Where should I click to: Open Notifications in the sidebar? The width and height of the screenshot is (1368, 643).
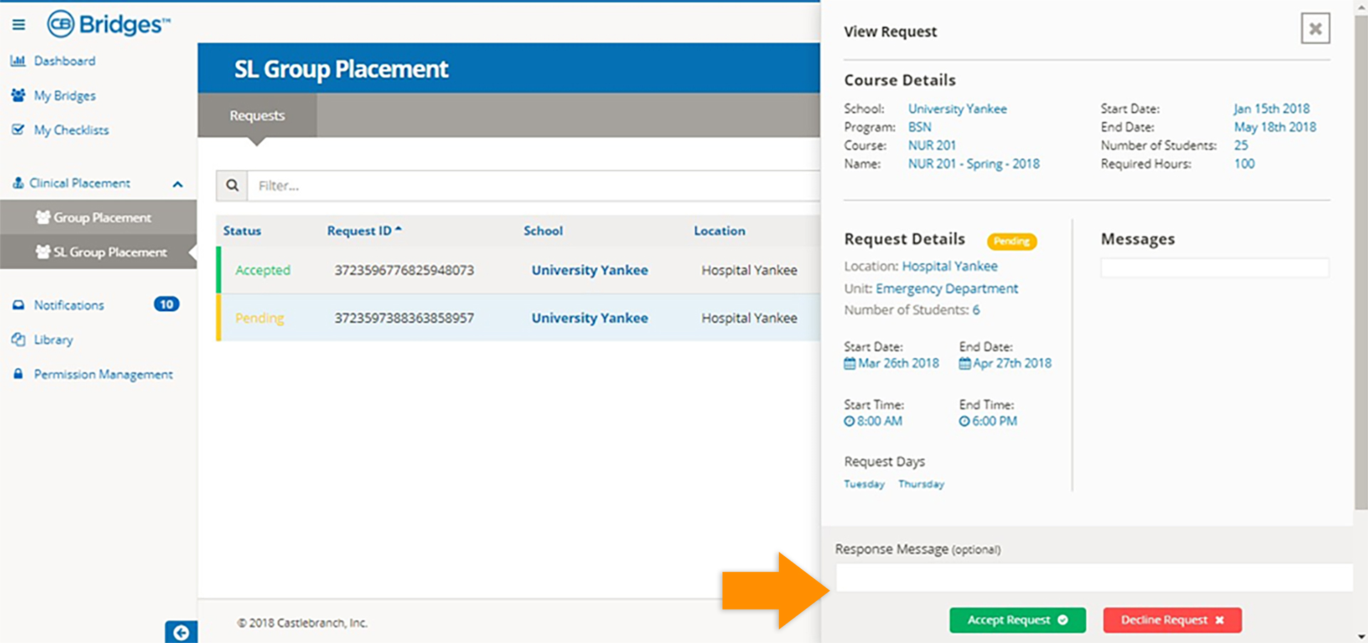69,305
